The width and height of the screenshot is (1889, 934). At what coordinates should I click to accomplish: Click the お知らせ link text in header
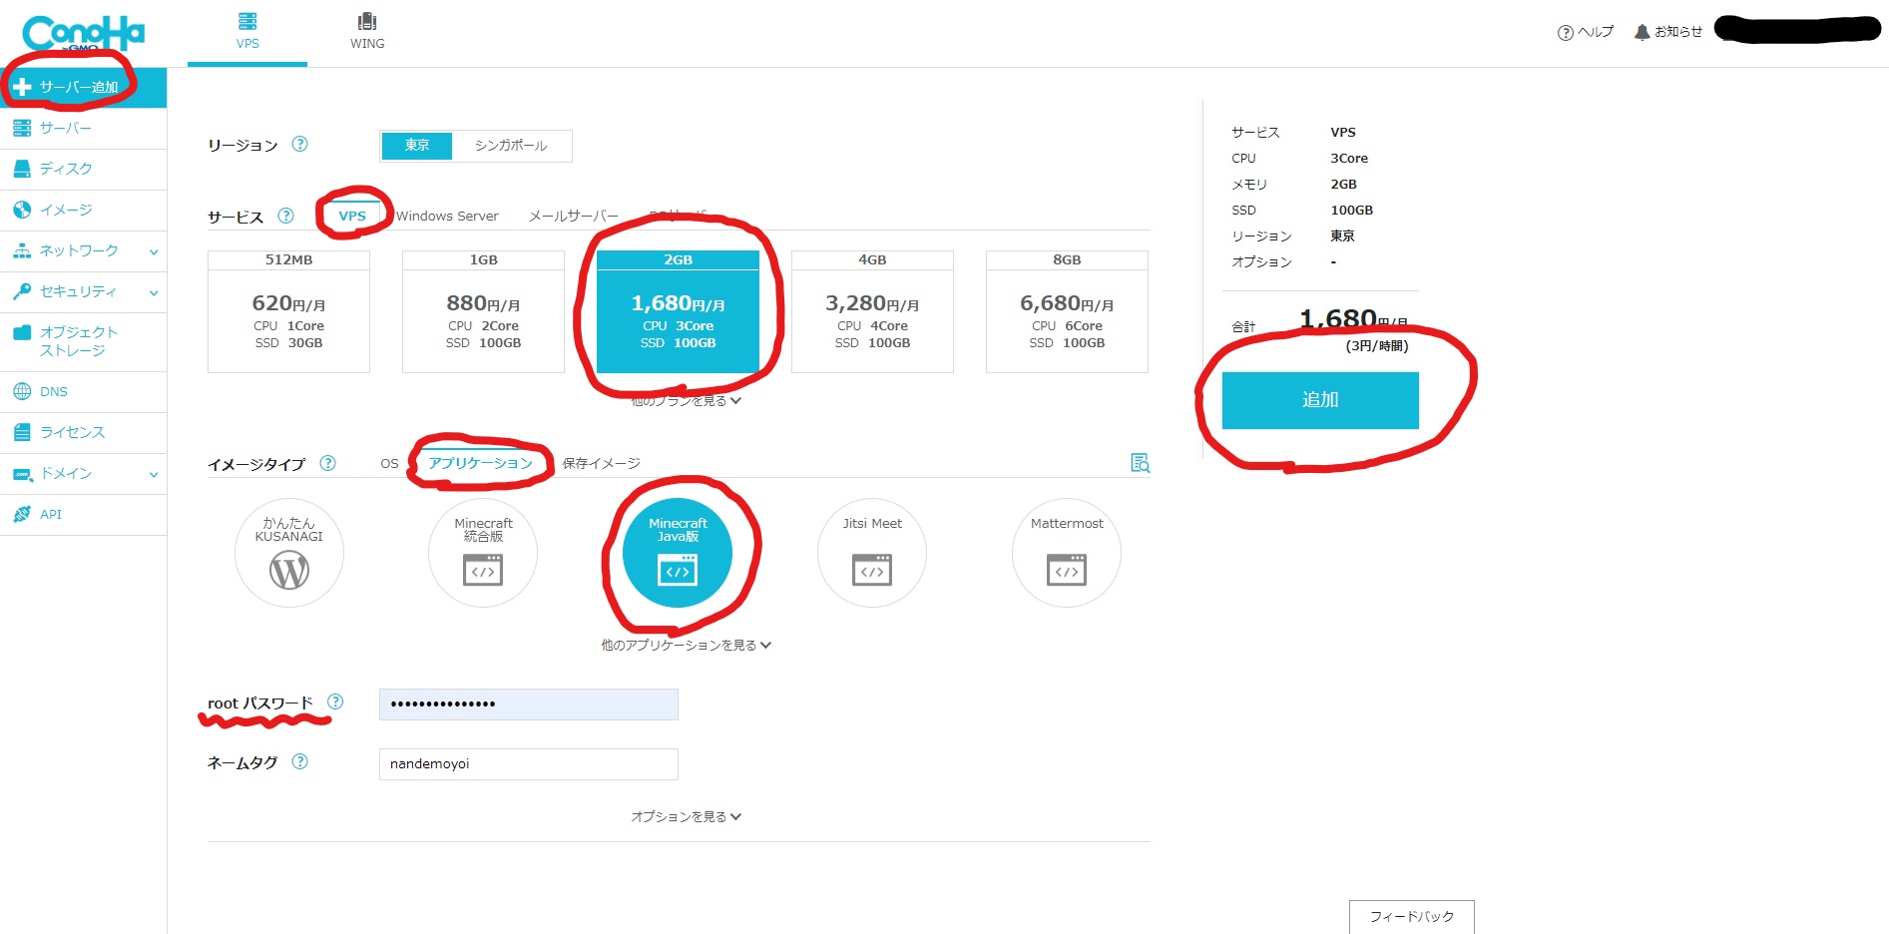1678,32
